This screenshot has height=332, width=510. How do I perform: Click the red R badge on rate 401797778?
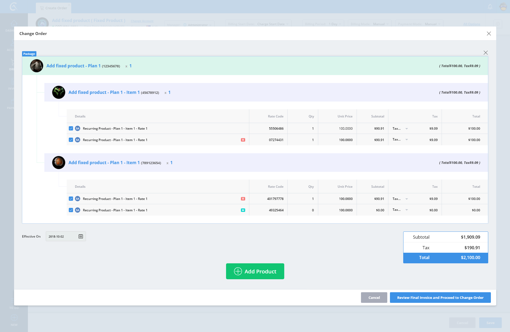pos(243,199)
